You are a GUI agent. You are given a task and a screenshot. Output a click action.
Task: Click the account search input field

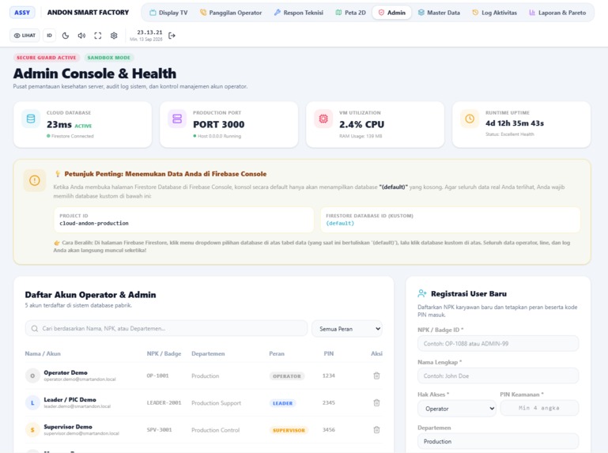point(166,329)
